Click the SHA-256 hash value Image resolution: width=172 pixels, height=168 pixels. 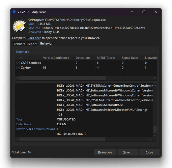(94, 28)
